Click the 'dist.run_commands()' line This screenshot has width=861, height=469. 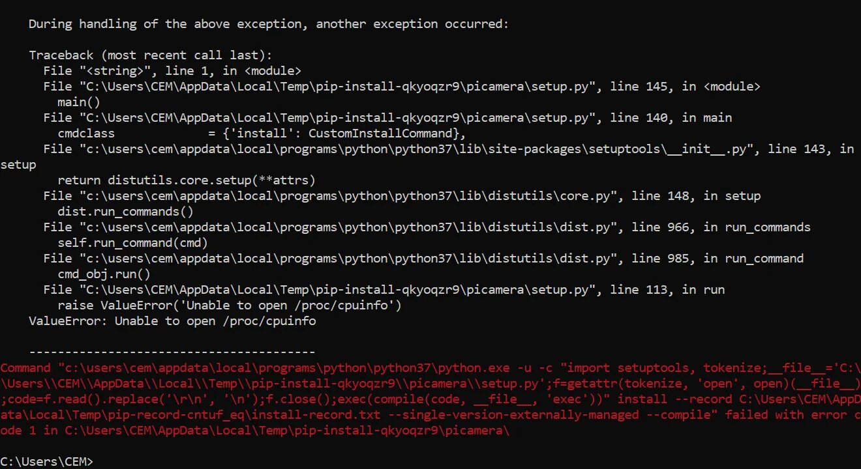coord(125,211)
